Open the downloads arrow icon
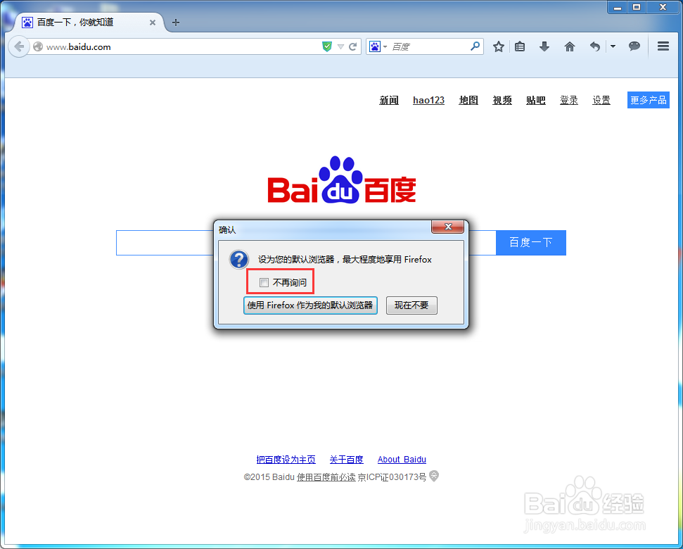This screenshot has width=683, height=549. [x=544, y=46]
